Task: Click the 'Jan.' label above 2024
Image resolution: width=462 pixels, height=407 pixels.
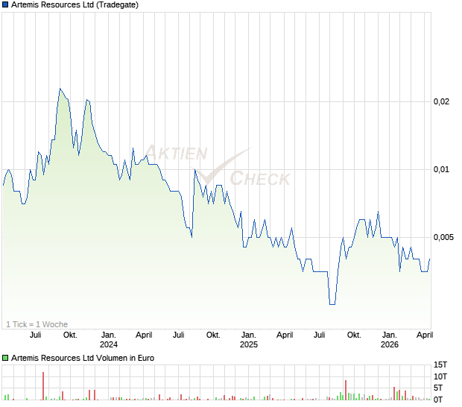Action: (109, 335)
